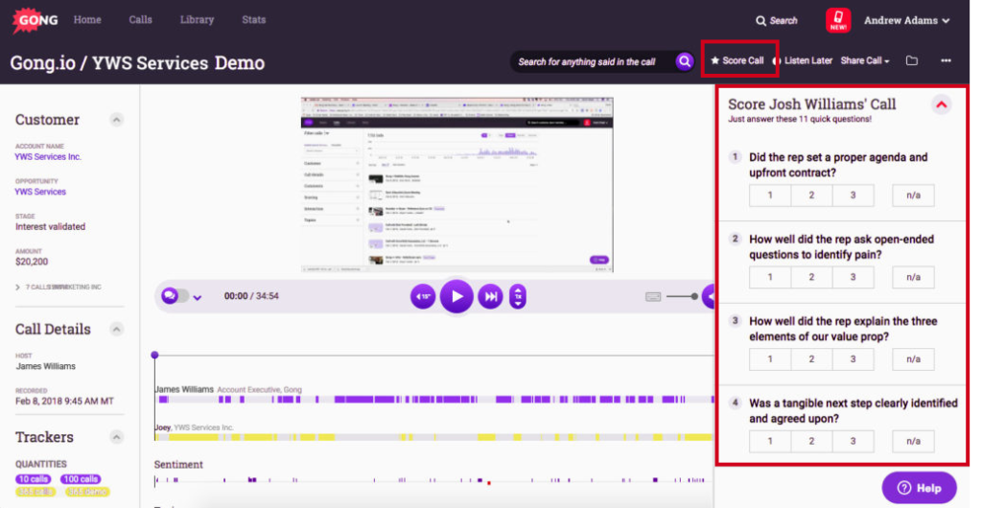Open the three-dots more options menu
The height and width of the screenshot is (508, 982).
pyautogui.click(x=946, y=60)
